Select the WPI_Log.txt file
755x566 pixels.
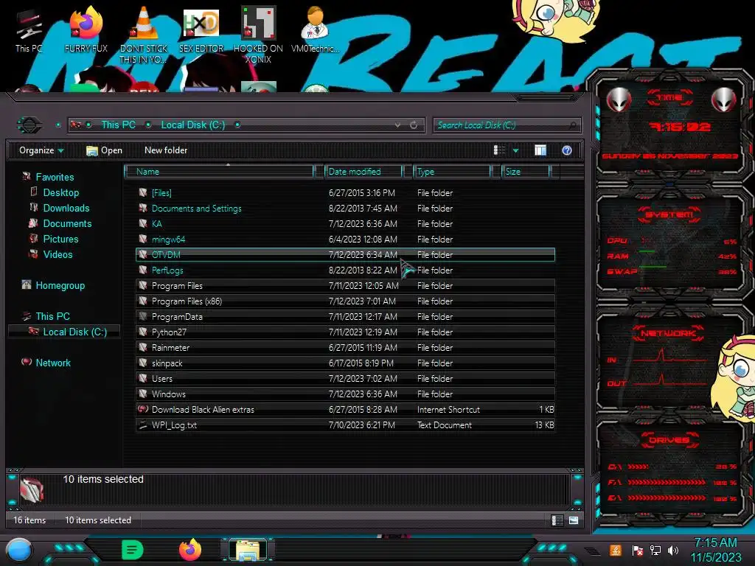pos(345,425)
